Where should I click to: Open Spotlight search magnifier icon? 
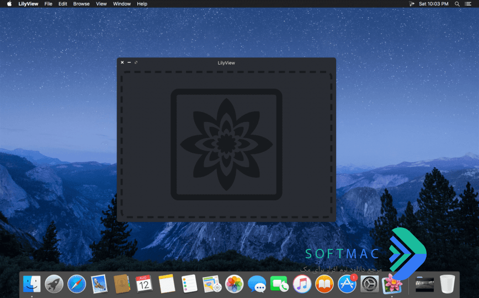tap(457, 4)
